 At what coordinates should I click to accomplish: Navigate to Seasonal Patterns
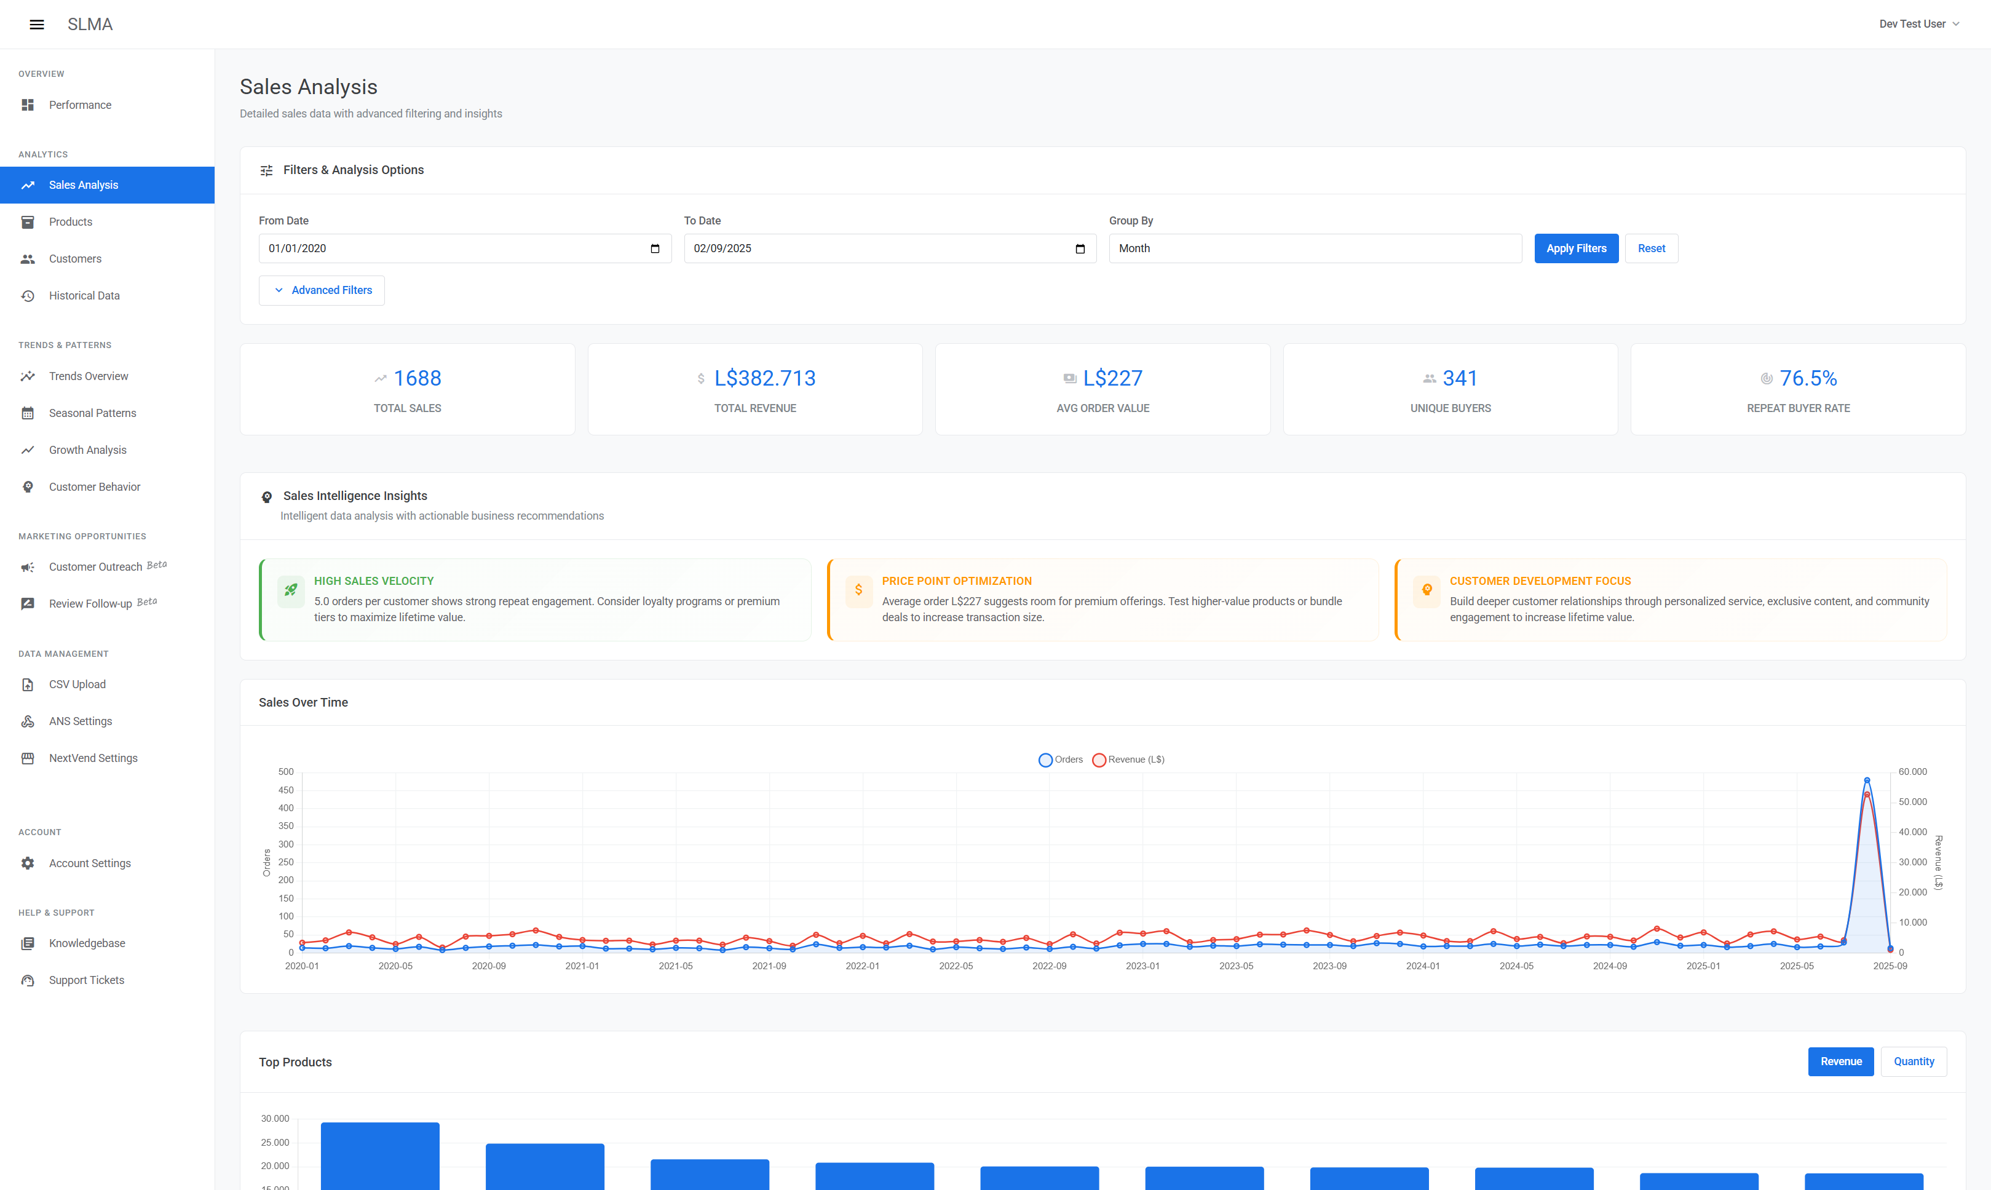[108, 413]
